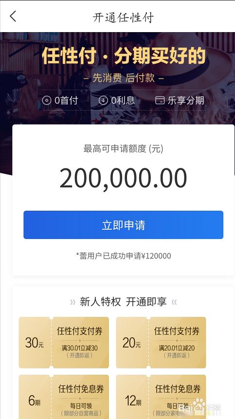Tap the 200,000.00 credit amount

click(x=124, y=178)
